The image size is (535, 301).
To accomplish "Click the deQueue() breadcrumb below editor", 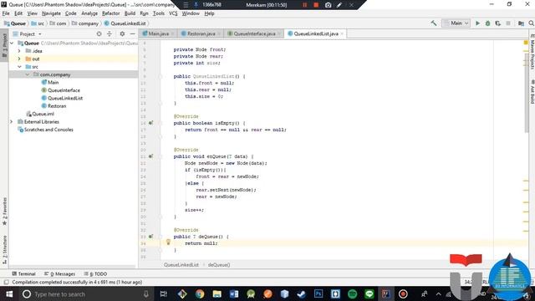I will [219, 264].
